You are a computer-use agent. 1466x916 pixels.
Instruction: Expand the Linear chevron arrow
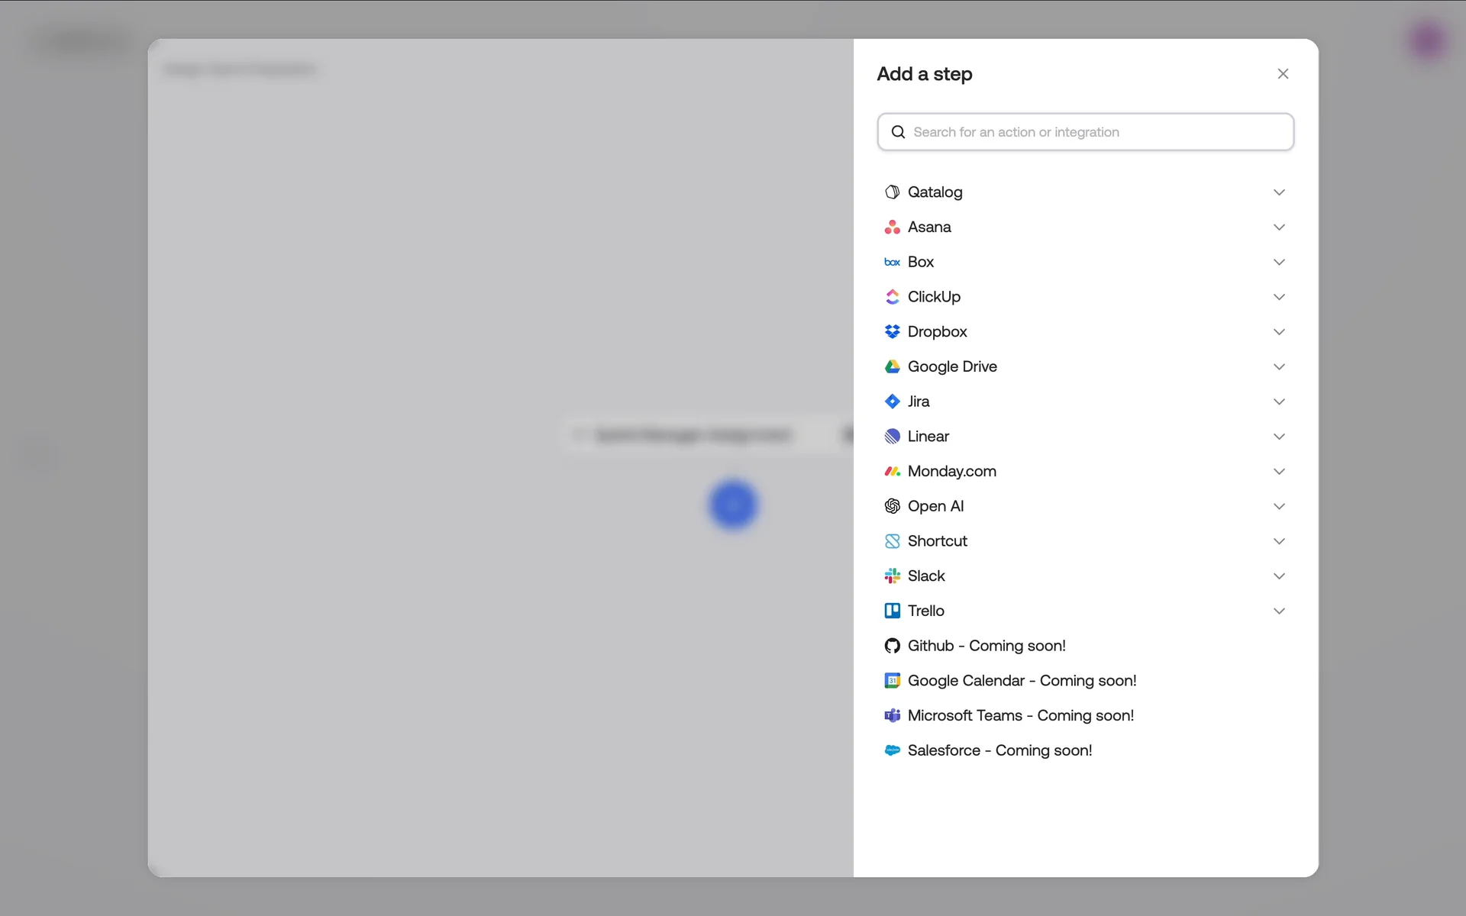[1279, 437]
